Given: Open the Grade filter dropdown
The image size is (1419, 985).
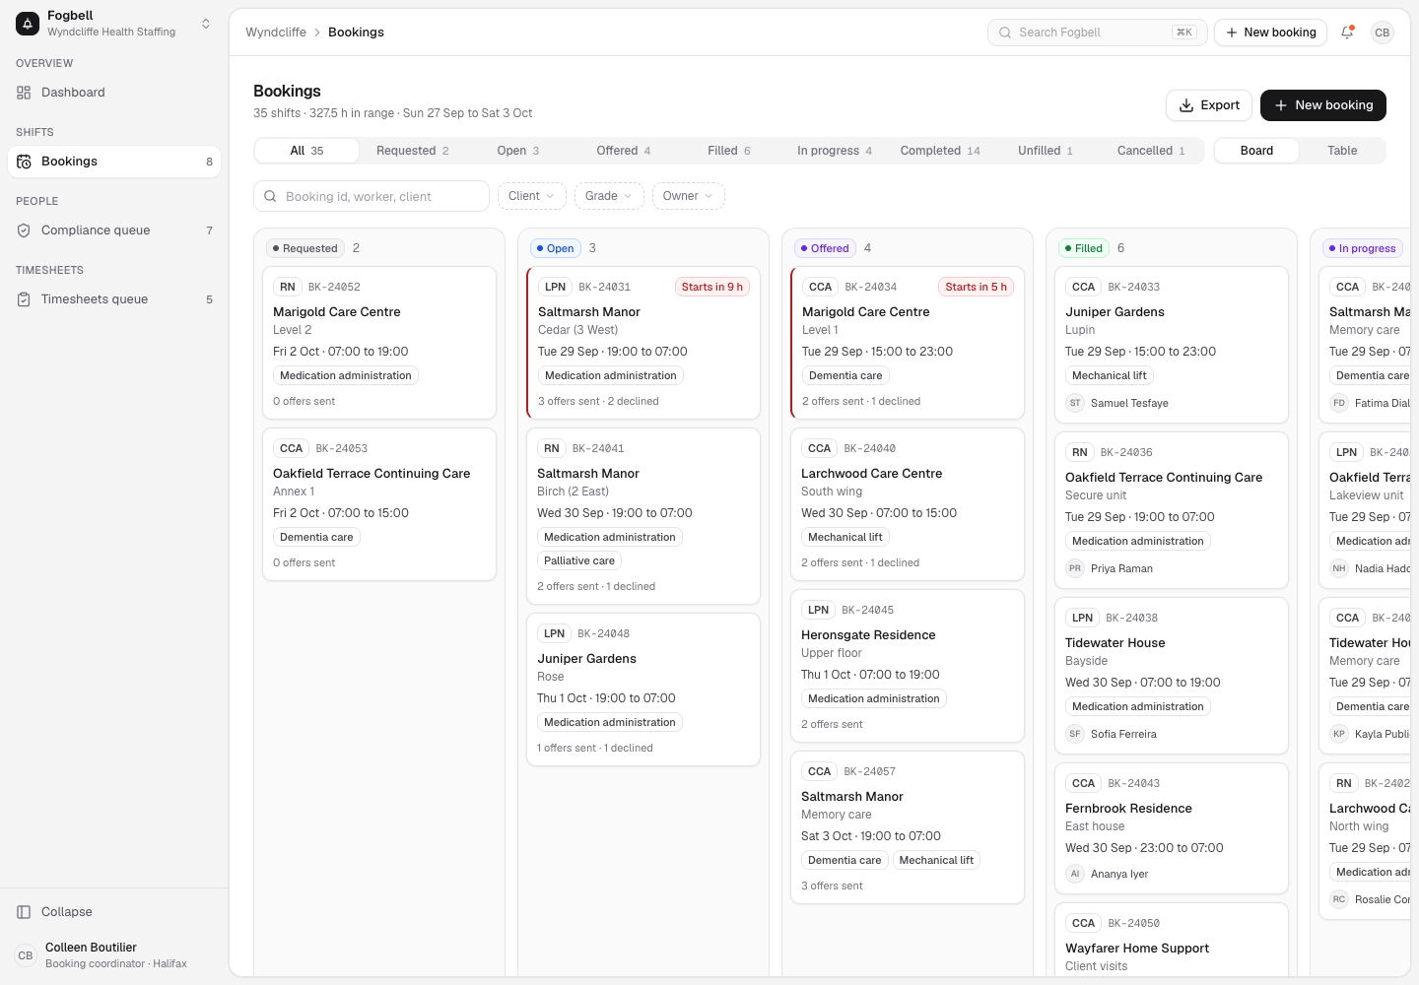Looking at the screenshot, I should tap(609, 196).
